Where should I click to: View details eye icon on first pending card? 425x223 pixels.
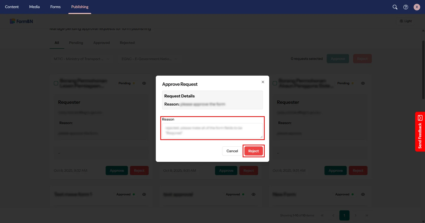(x=144, y=83)
